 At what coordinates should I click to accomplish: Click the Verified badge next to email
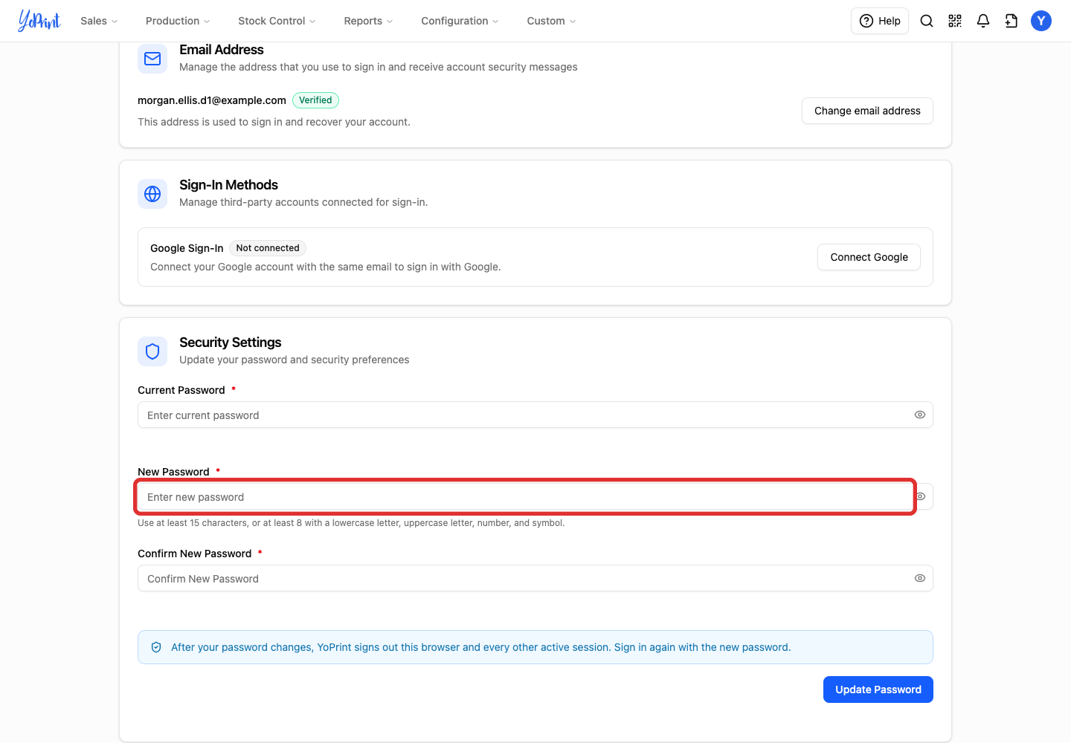click(315, 100)
